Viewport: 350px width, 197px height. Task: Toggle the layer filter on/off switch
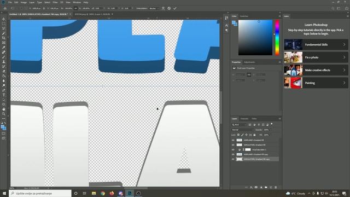point(272,124)
